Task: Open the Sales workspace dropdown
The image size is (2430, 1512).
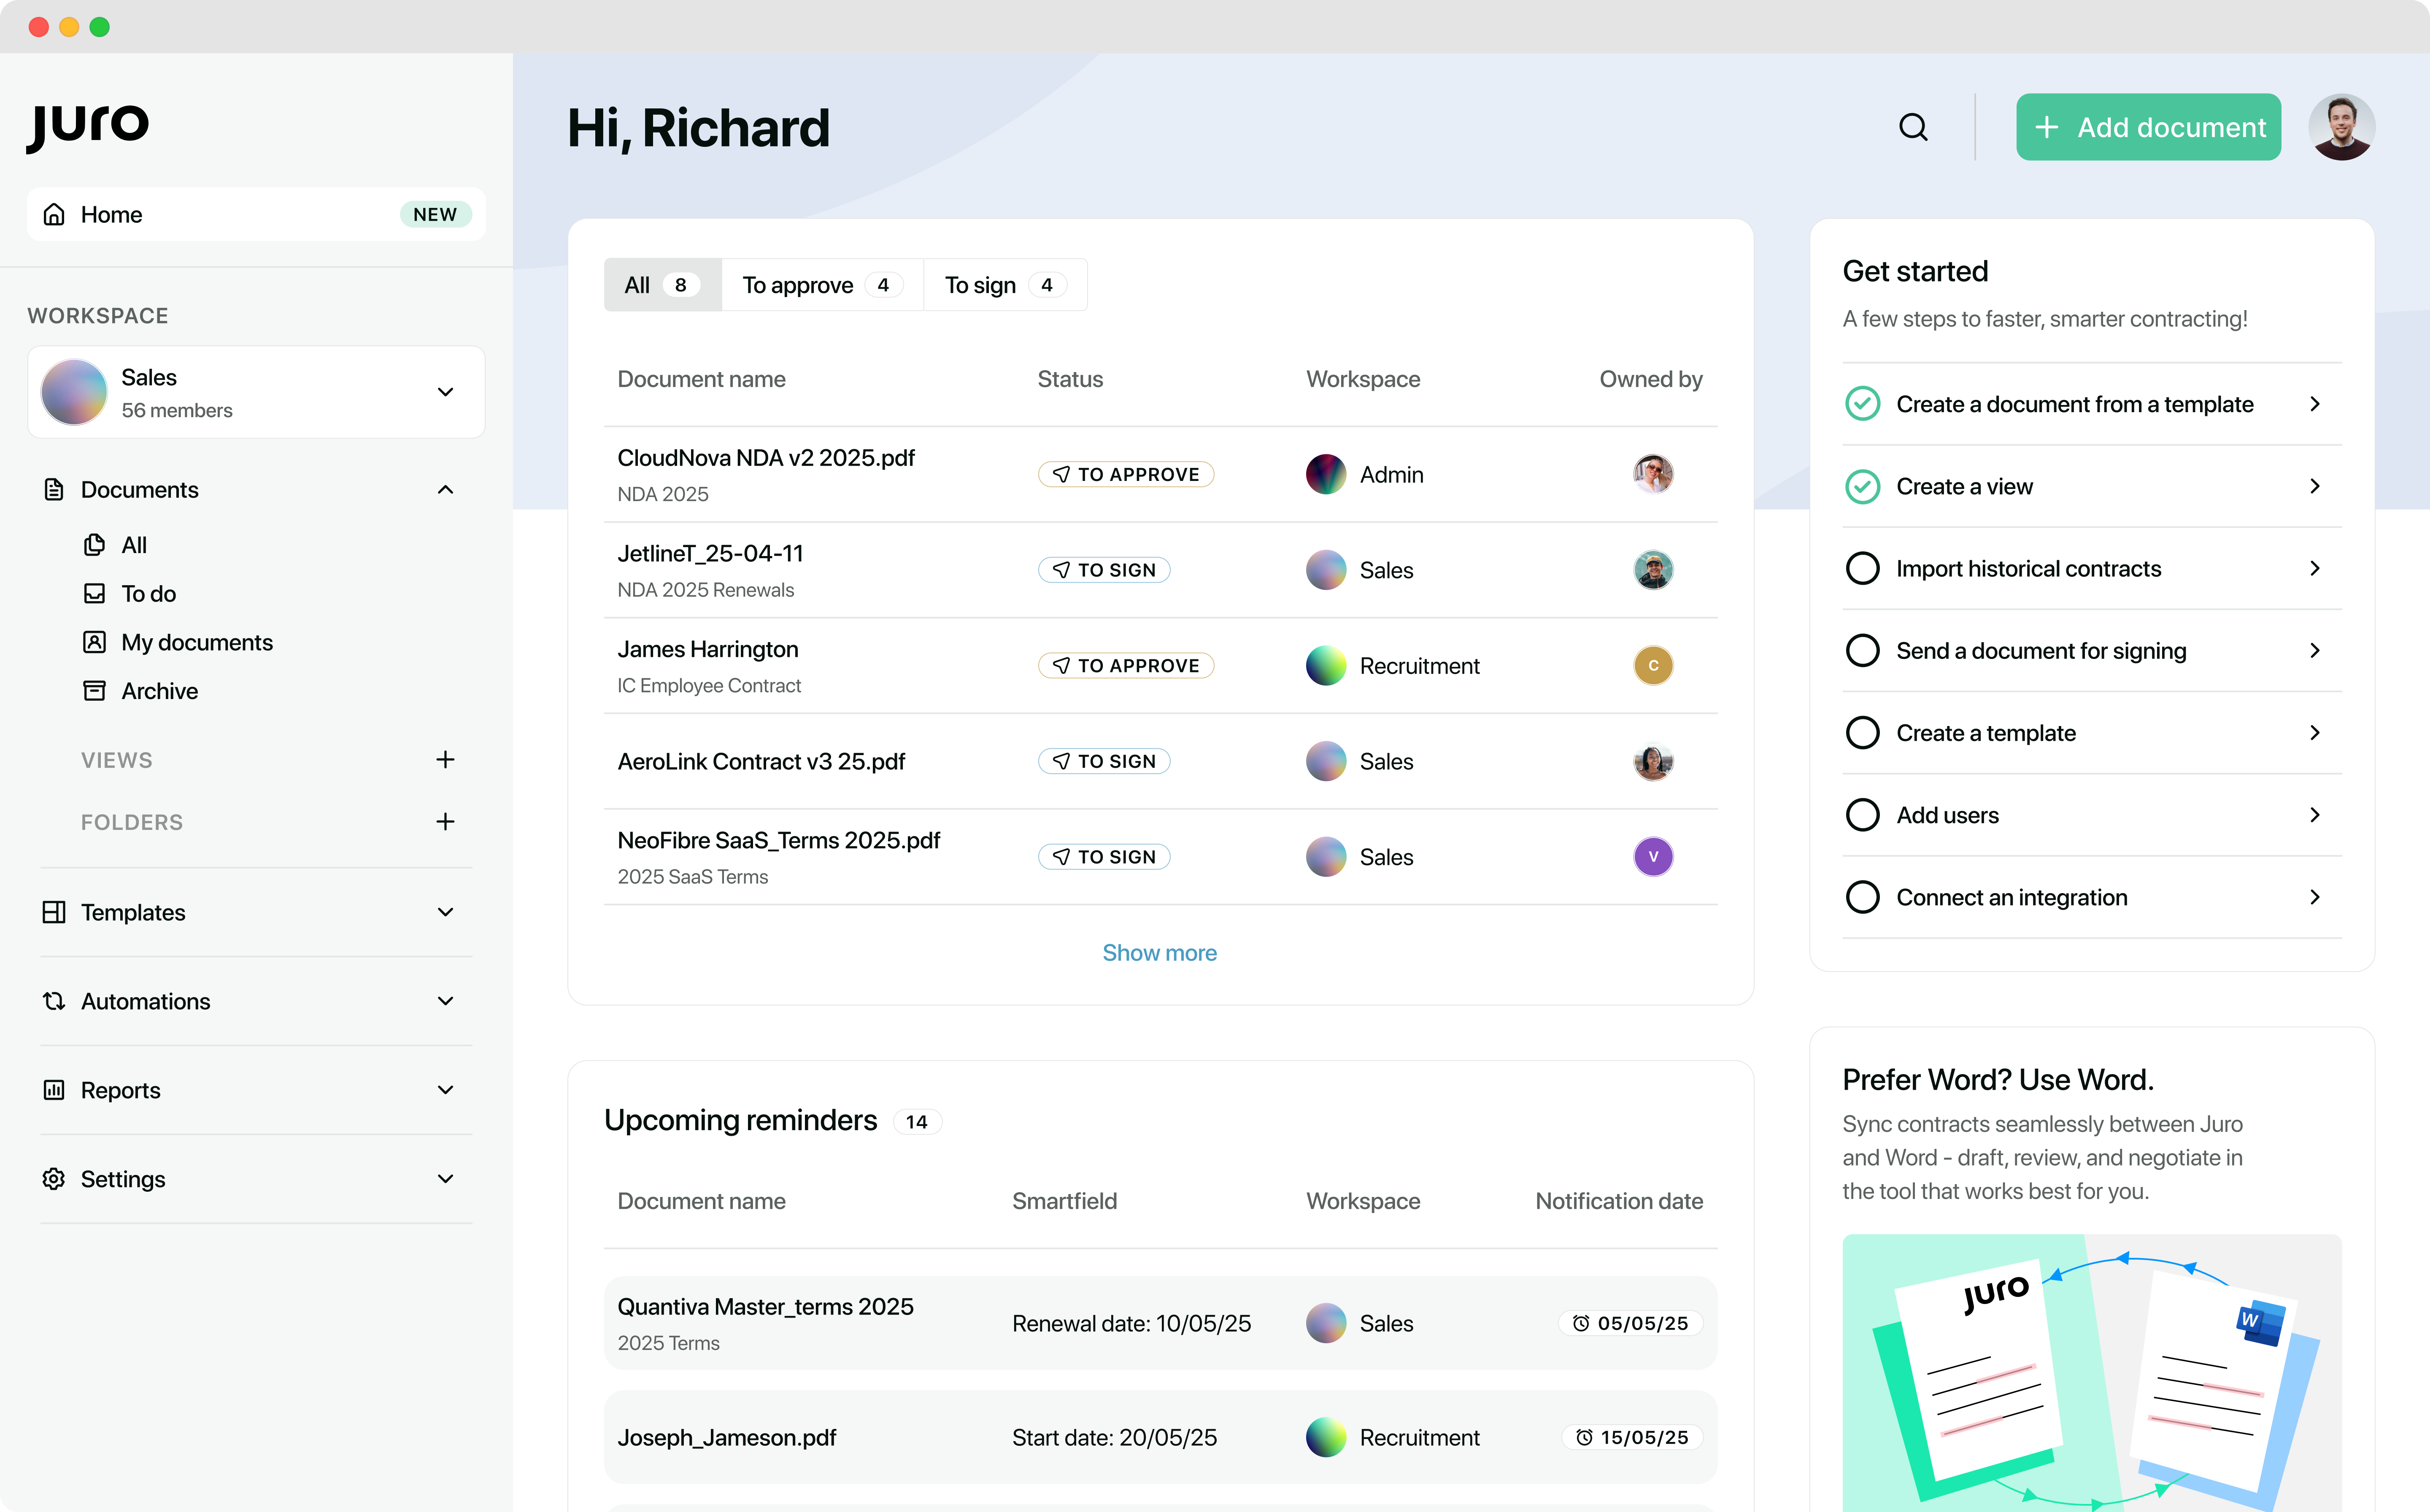Action: pyautogui.click(x=445, y=392)
